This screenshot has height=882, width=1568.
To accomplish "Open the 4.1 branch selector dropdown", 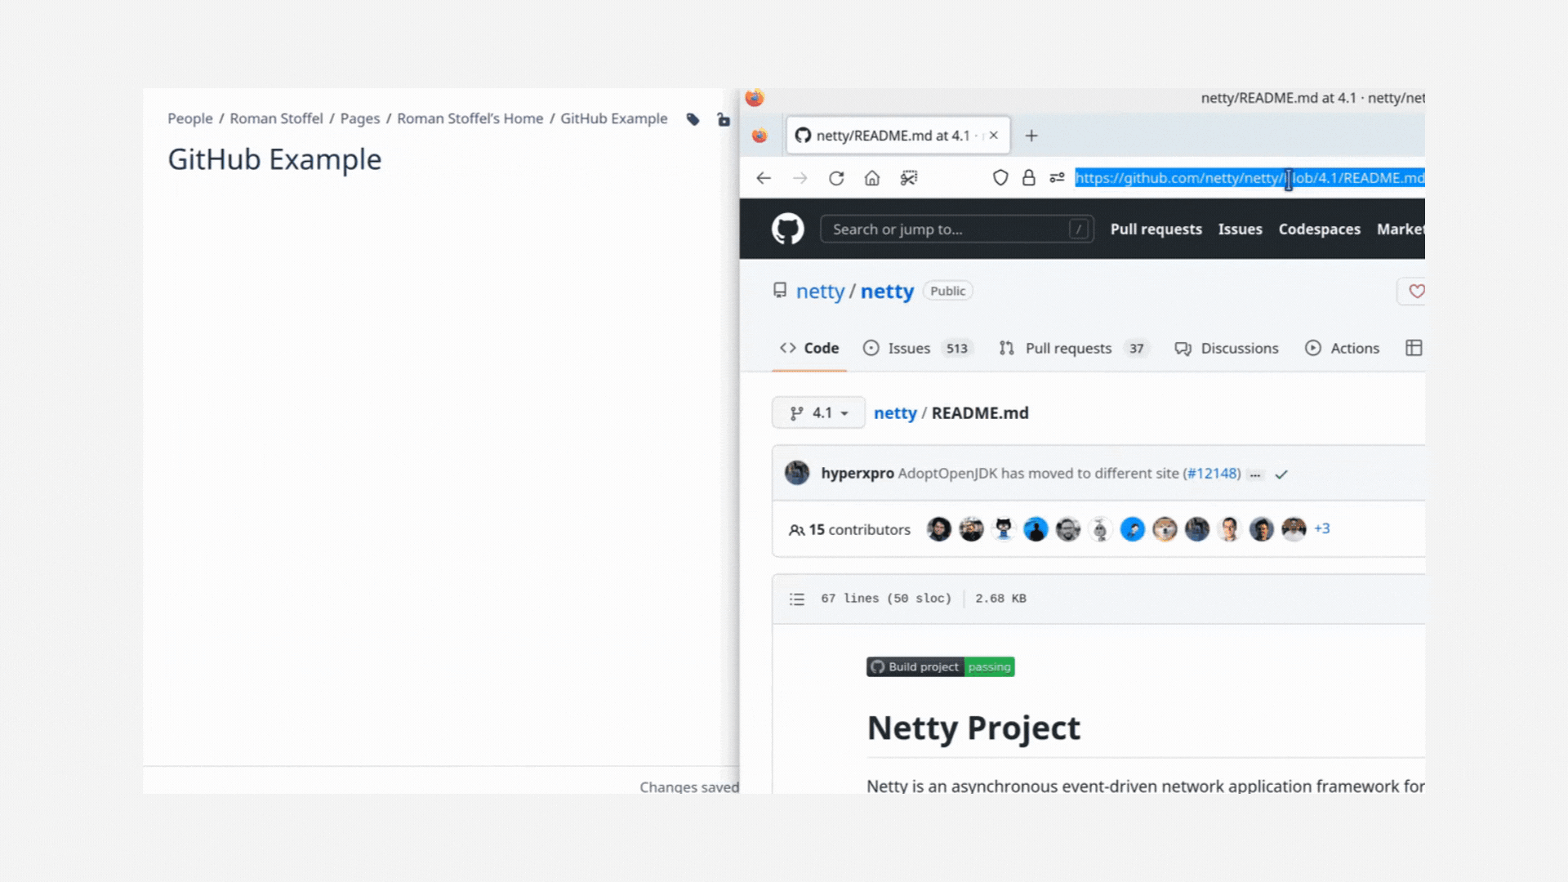I will tap(817, 412).
